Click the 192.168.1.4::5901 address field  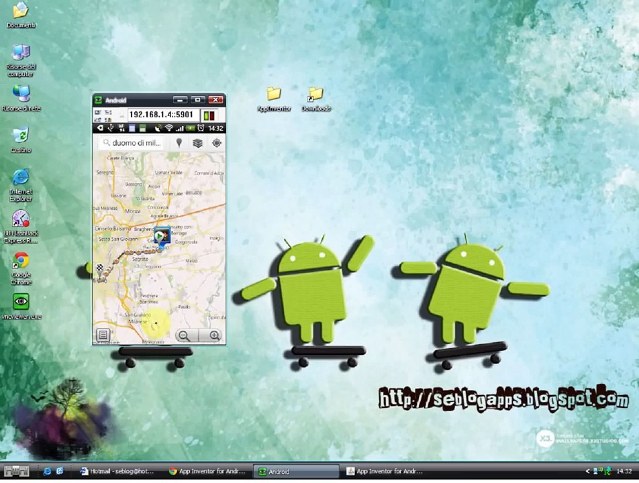tap(163, 115)
